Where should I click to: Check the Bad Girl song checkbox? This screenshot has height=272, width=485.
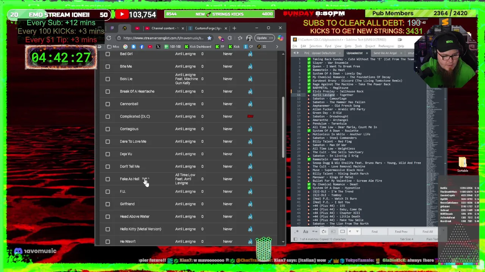(x=108, y=54)
